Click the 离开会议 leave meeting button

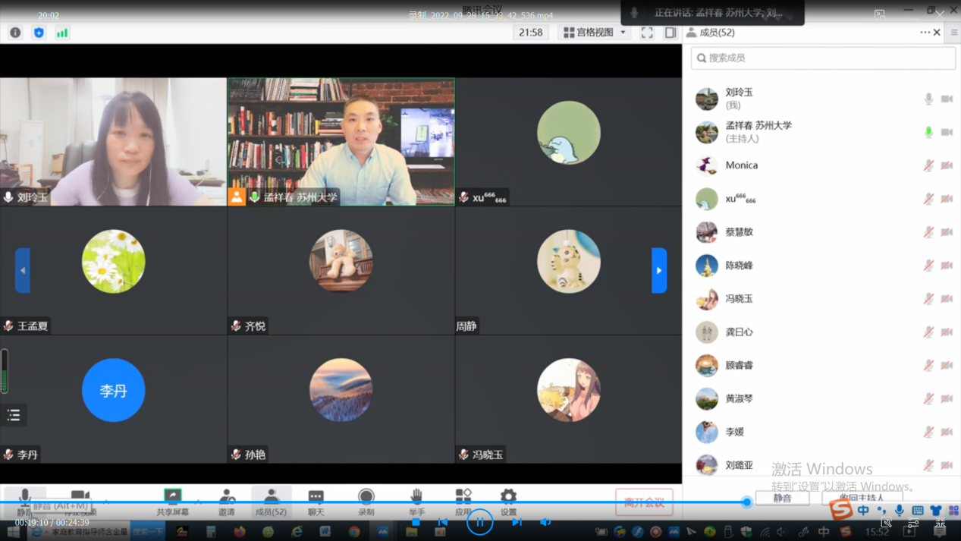[644, 502]
